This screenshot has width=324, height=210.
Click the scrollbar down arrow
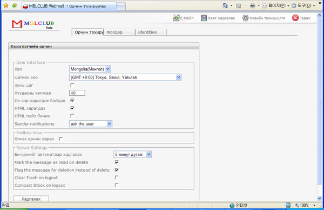point(320,199)
